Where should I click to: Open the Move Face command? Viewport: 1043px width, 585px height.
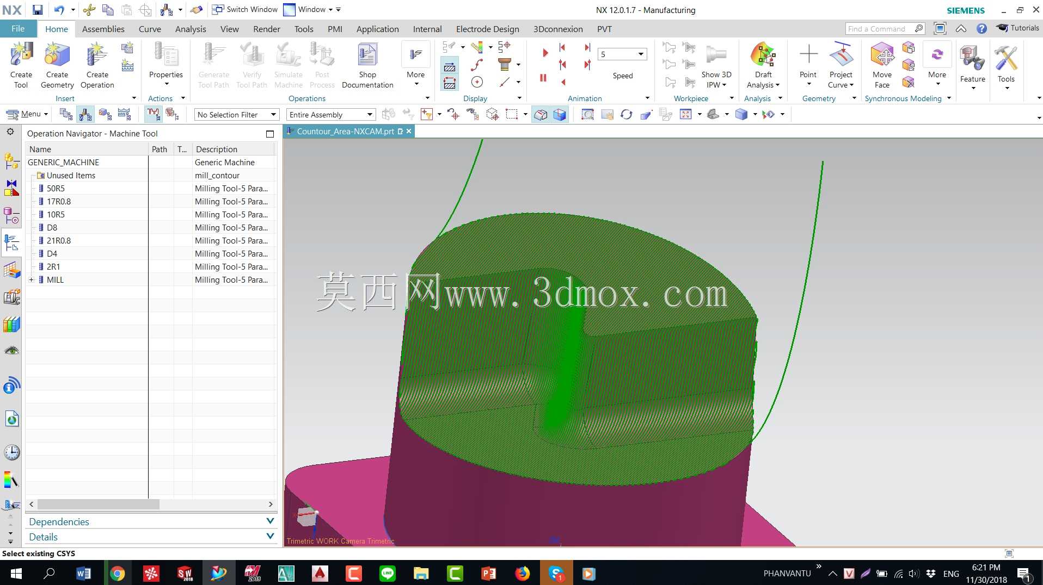pyautogui.click(x=882, y=65)
